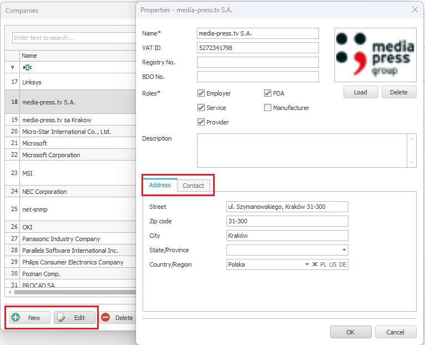Image resolution: width=425 pixels, height=345 pixels.
Task: Switch to the Contact tab
Action: (194, 186)
